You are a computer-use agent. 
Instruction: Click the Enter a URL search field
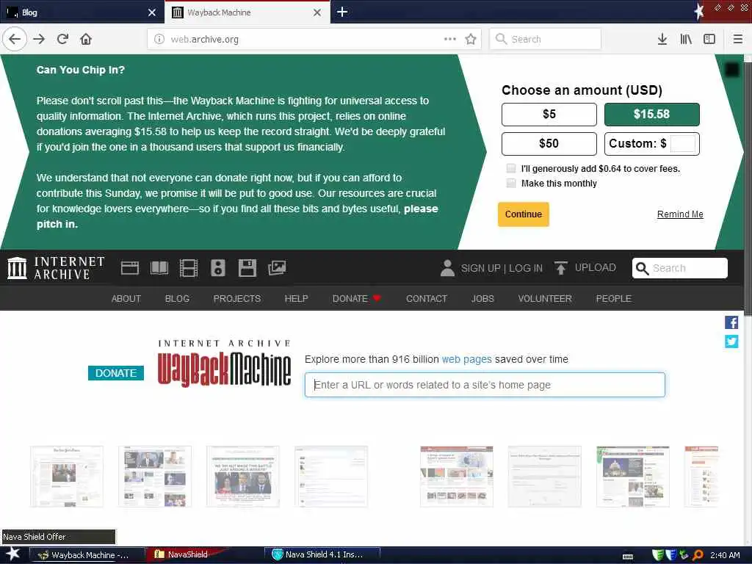[x=485, y=385]
